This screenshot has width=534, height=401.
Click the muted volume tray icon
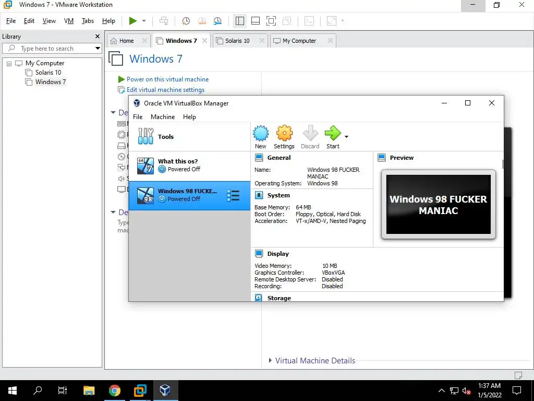coord(466,391)
